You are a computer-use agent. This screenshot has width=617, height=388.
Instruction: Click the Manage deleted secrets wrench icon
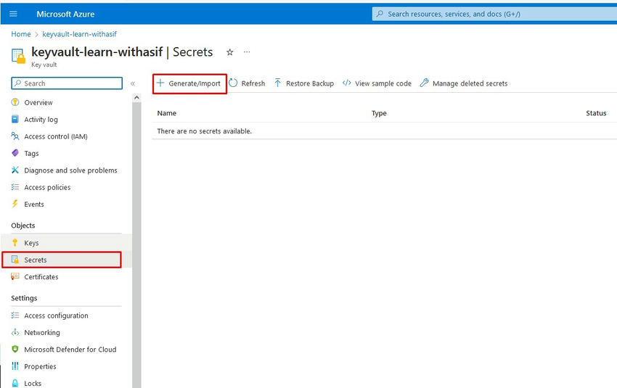coord(424,83)
